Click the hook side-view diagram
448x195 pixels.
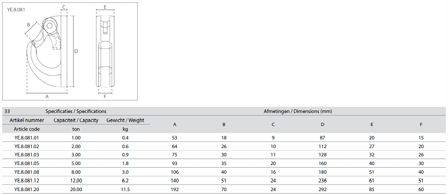[47, 51]
